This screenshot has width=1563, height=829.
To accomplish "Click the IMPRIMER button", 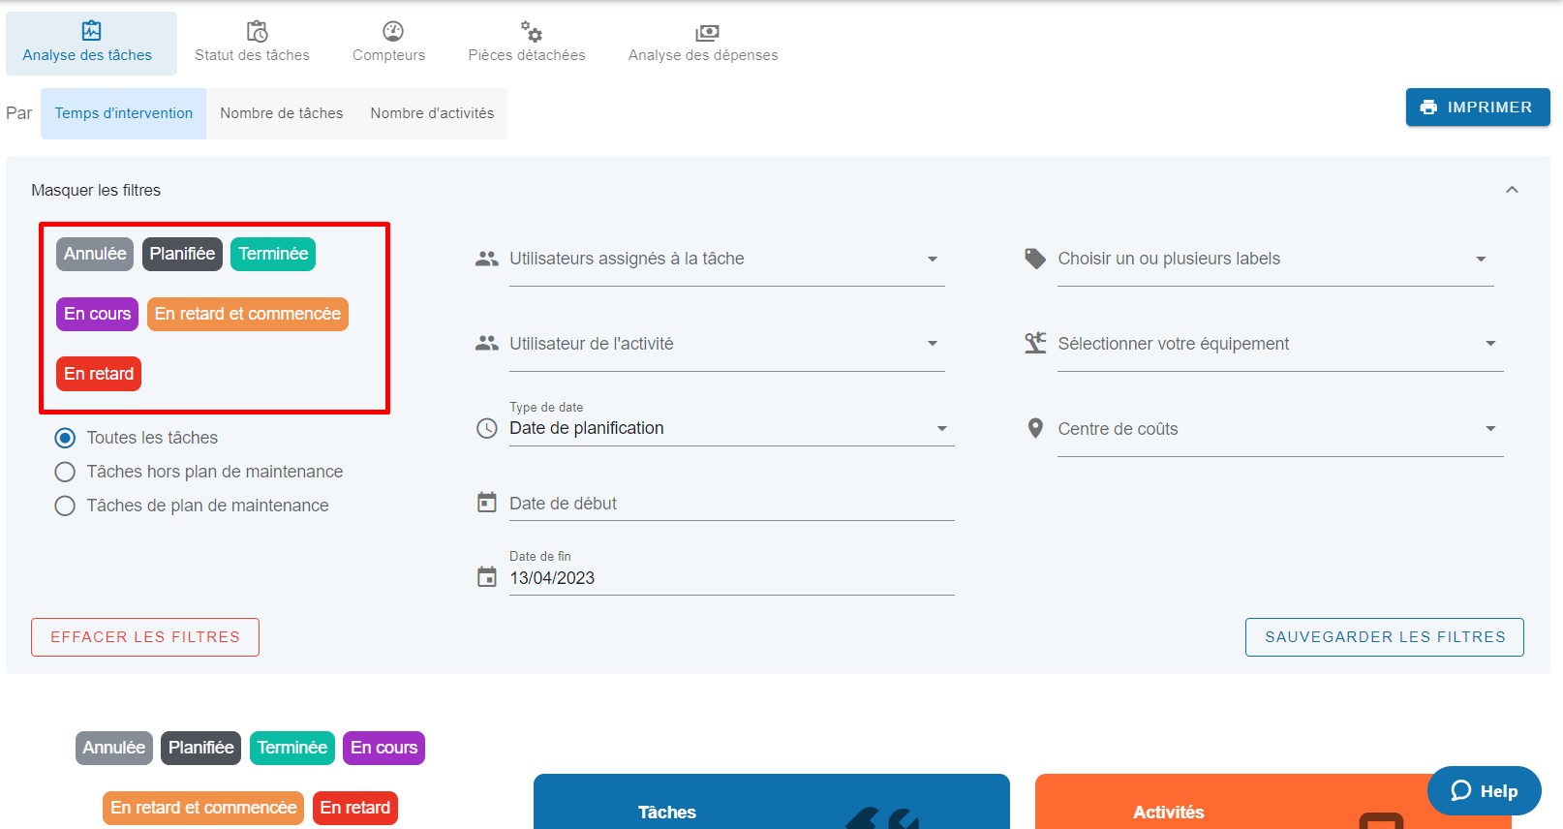I will pos(1478,107).
